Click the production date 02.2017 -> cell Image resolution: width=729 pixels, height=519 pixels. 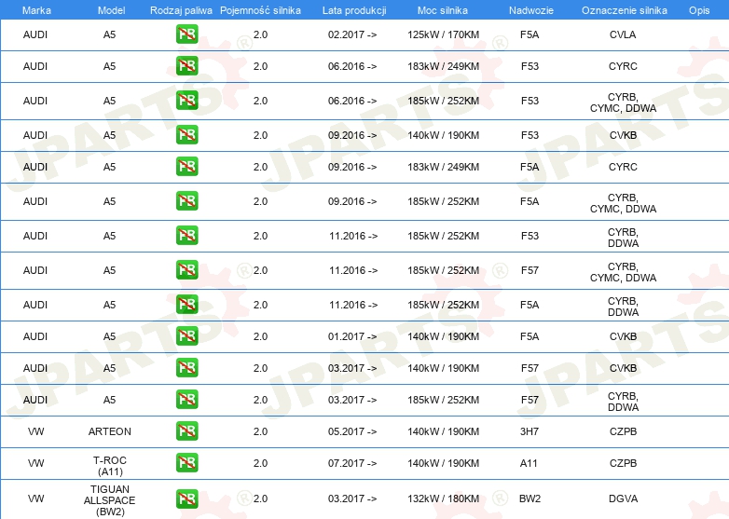352,34
